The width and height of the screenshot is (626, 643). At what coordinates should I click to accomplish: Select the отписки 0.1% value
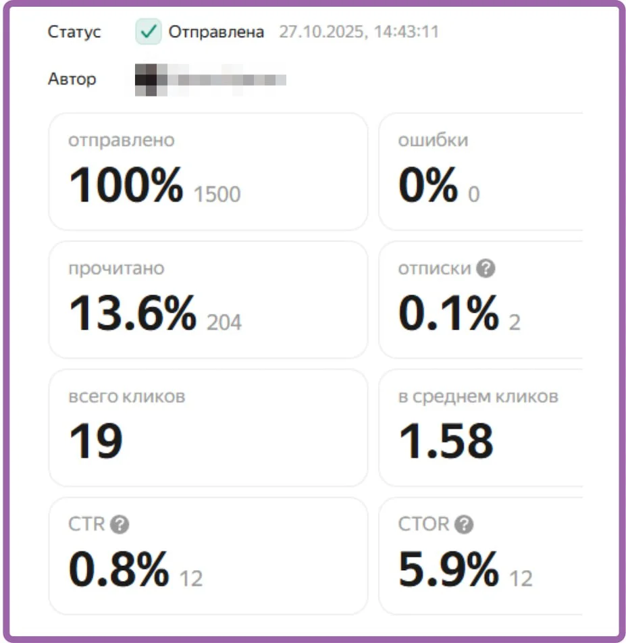point(448,314)
